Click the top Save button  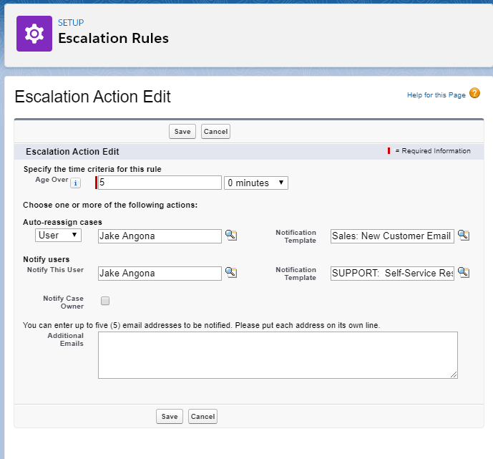pos(182,132)
